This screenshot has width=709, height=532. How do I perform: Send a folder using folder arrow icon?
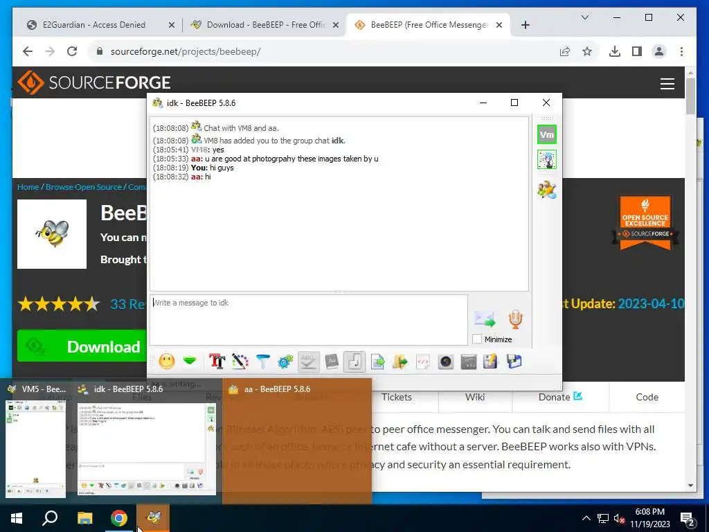coord(400,362)
